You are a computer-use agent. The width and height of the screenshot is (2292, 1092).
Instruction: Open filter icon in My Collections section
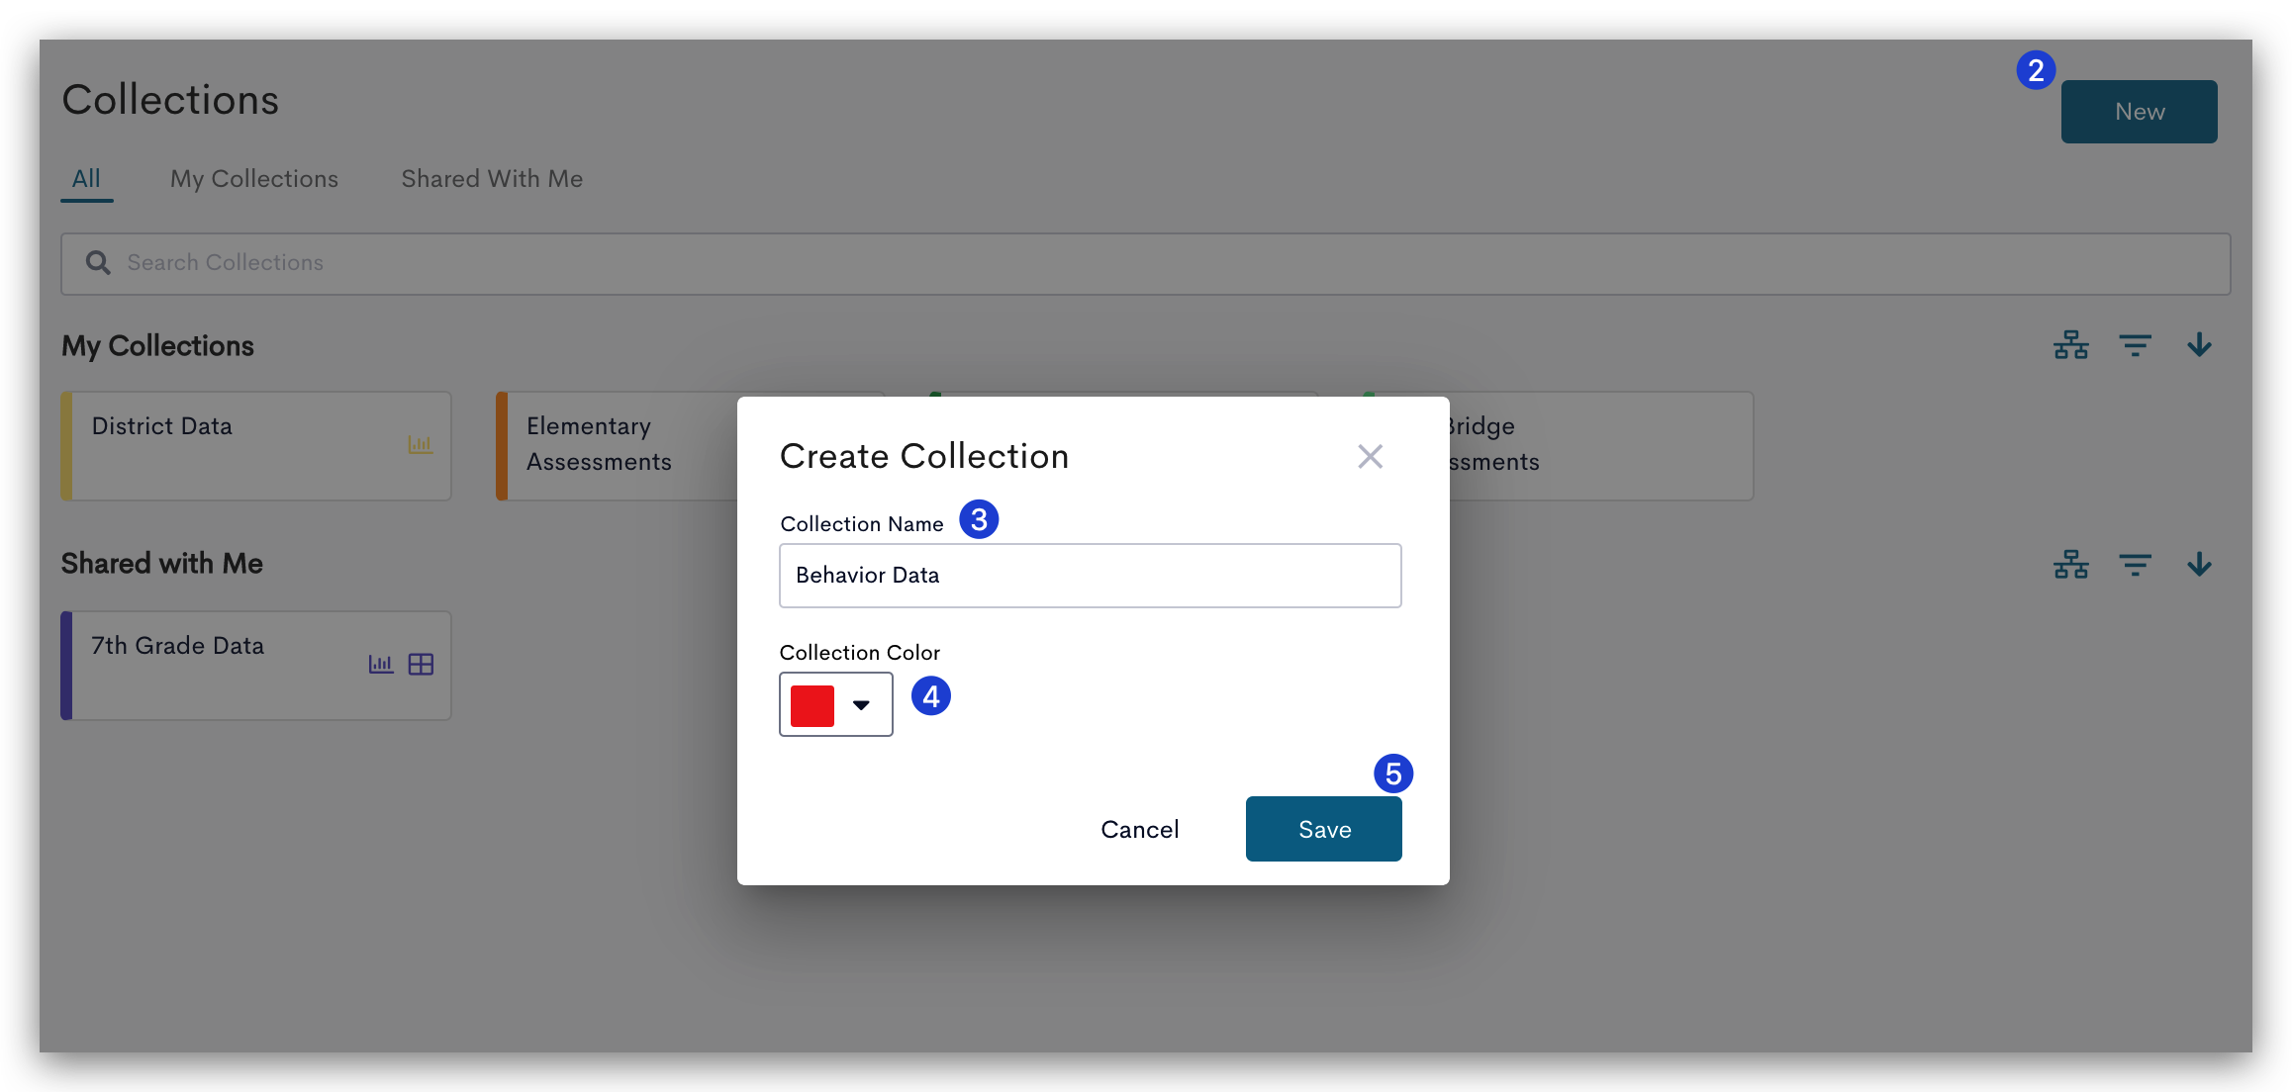[2135, 345]
